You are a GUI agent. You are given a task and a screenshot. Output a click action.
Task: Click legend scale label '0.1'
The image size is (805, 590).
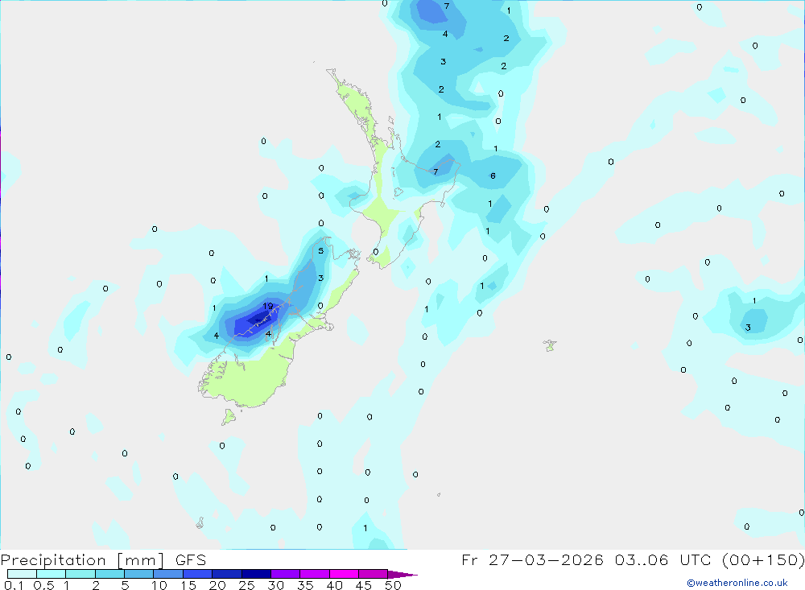14,585
